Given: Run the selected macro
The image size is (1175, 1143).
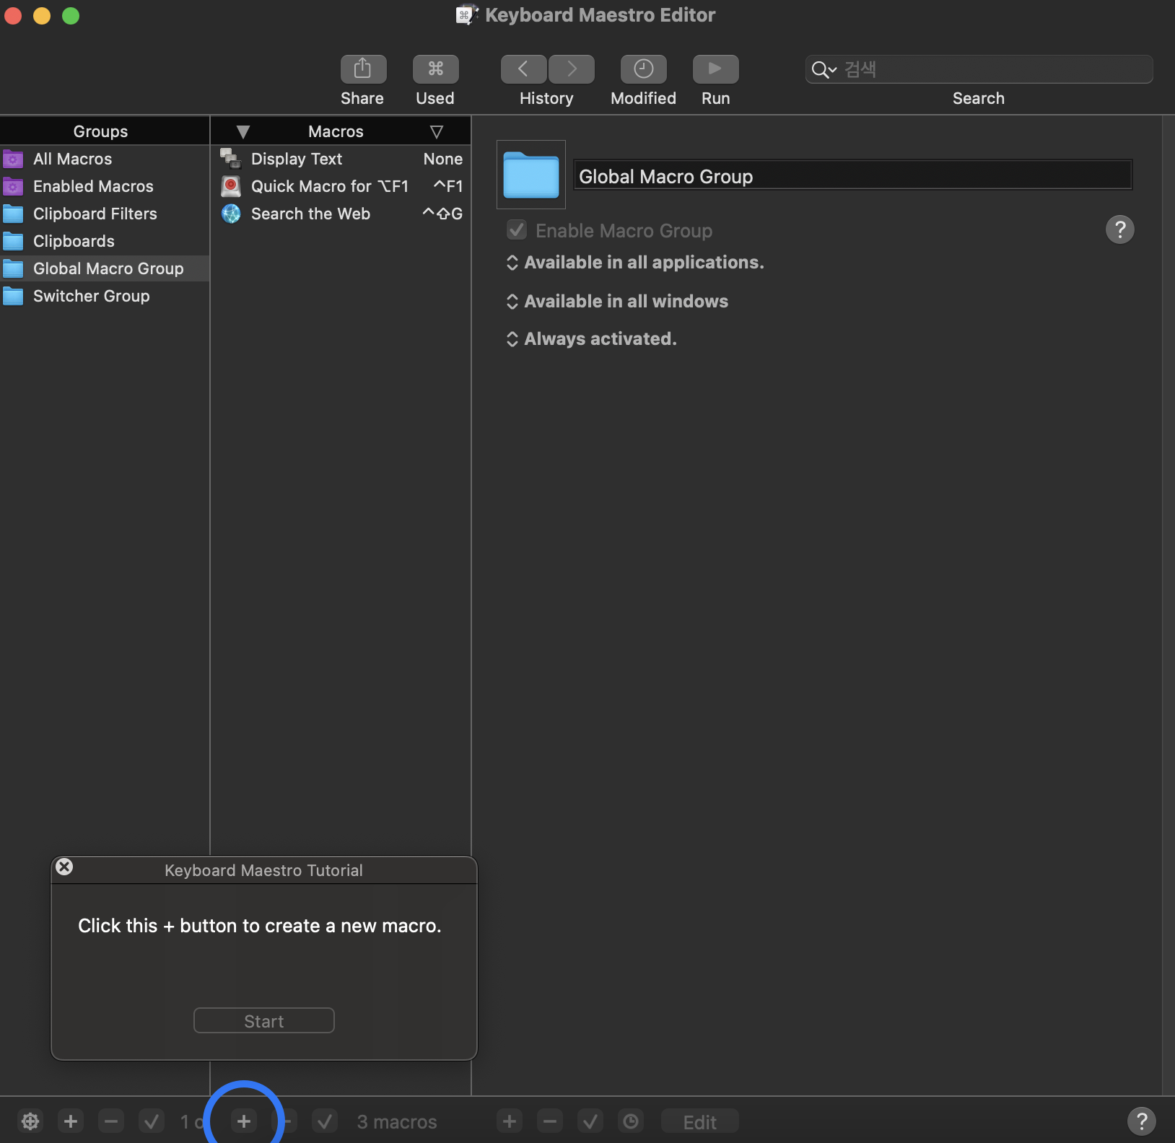Looking at the screenshot, I should point(715,69).
